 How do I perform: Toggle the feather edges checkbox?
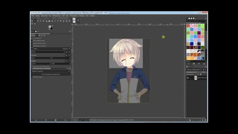(x=32, y=41)
